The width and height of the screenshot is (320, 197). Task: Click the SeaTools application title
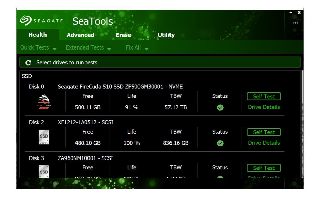coord(92,21)
